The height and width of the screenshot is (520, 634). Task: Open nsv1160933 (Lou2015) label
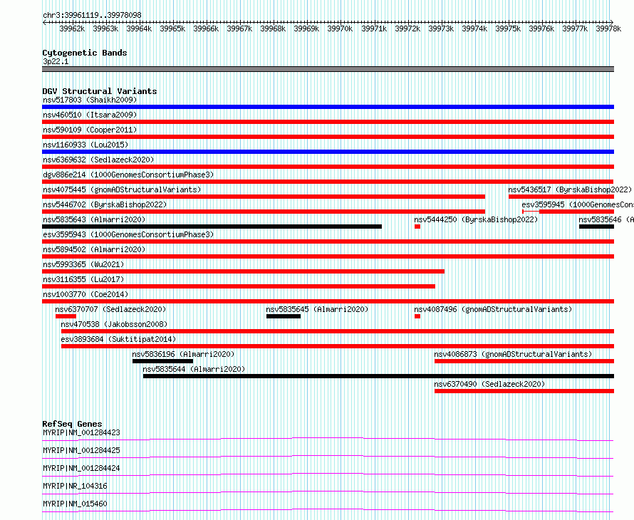pos(85,145)
